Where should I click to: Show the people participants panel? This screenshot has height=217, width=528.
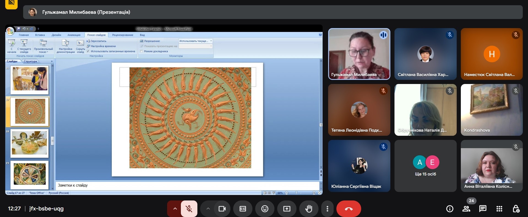(466, 209)
